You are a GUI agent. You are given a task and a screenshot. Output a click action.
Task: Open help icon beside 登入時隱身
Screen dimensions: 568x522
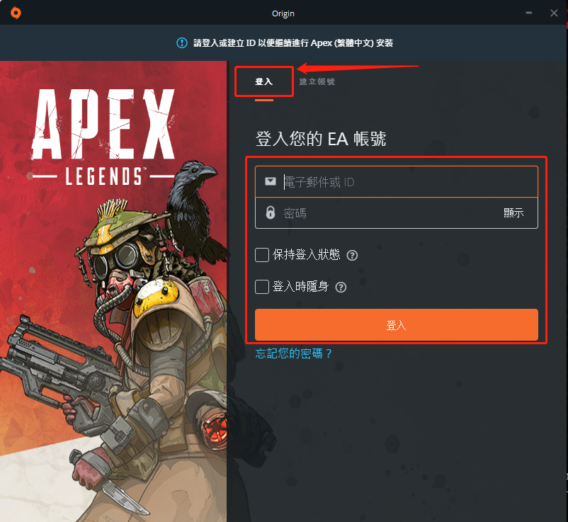(x=341, y=288)
